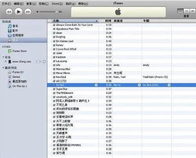Image resolution: width=196 pixels, height=158 pixels.
Task: Collapse the devices section triangle
Action: coord(3,57)
